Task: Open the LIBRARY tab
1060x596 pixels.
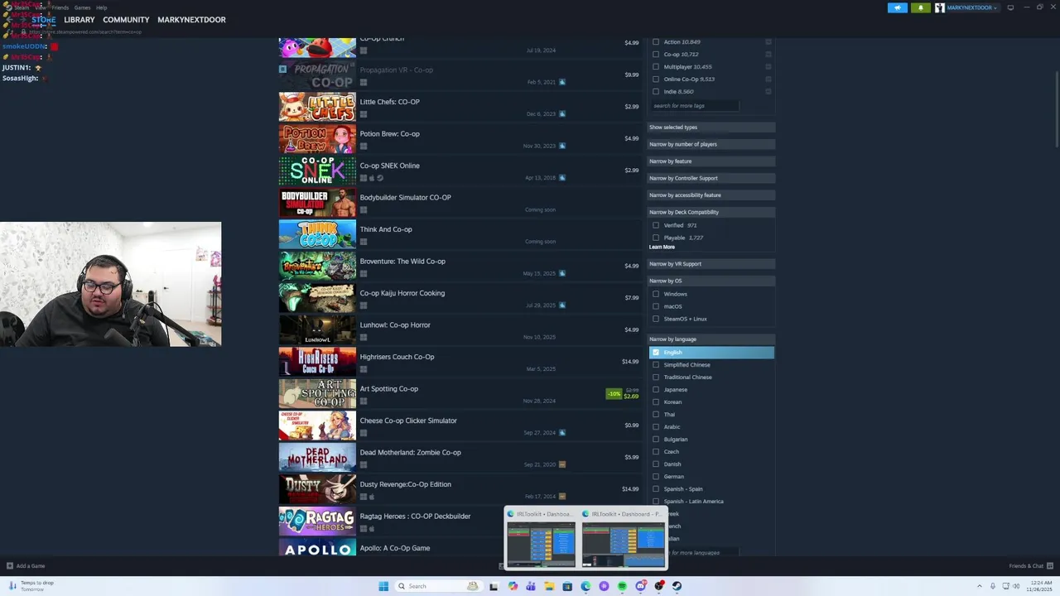Action: (x=79, y=20)
